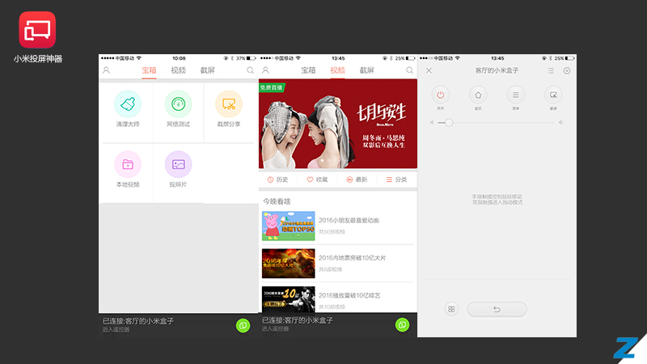Viewport: 647px width, 364px height.
Task: Tap 客厅的小米盒子 remote title
Action: (497, 70)
